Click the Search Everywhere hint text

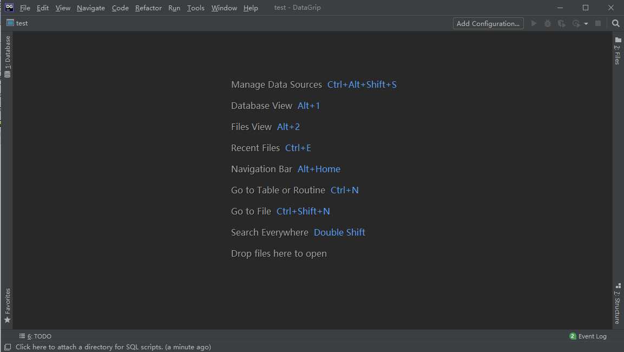tap(270, 232)
